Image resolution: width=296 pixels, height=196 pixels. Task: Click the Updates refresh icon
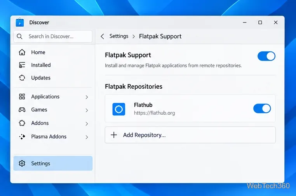(x=22, y=78)
